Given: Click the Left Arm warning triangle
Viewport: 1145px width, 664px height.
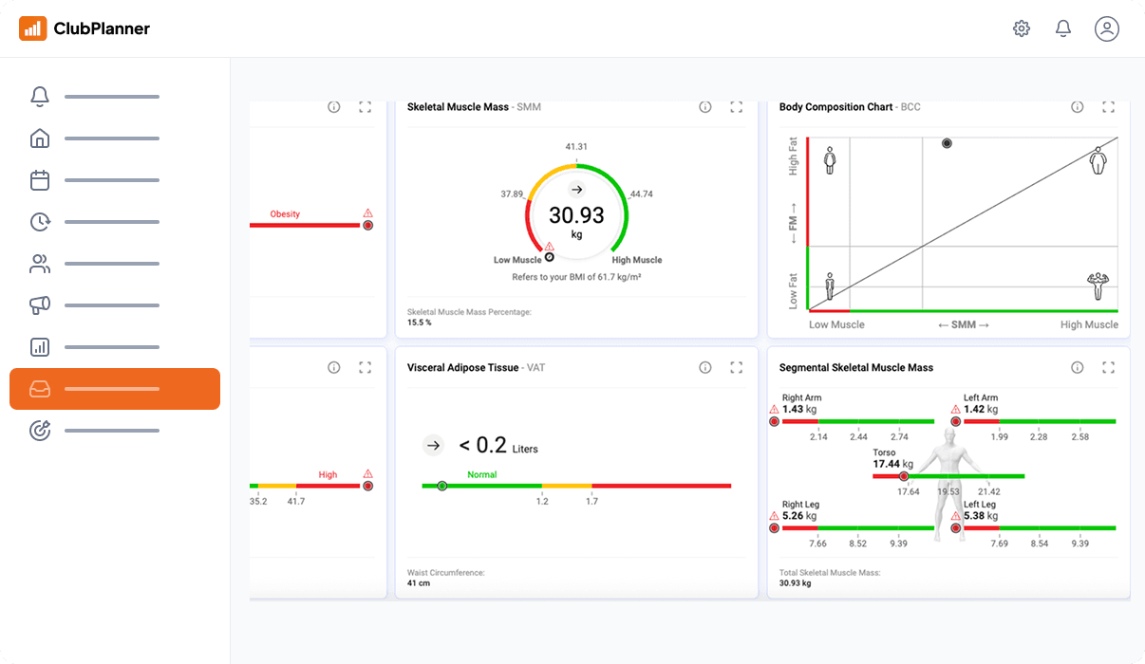Looking at the screenshot, I should coord(955,409).
